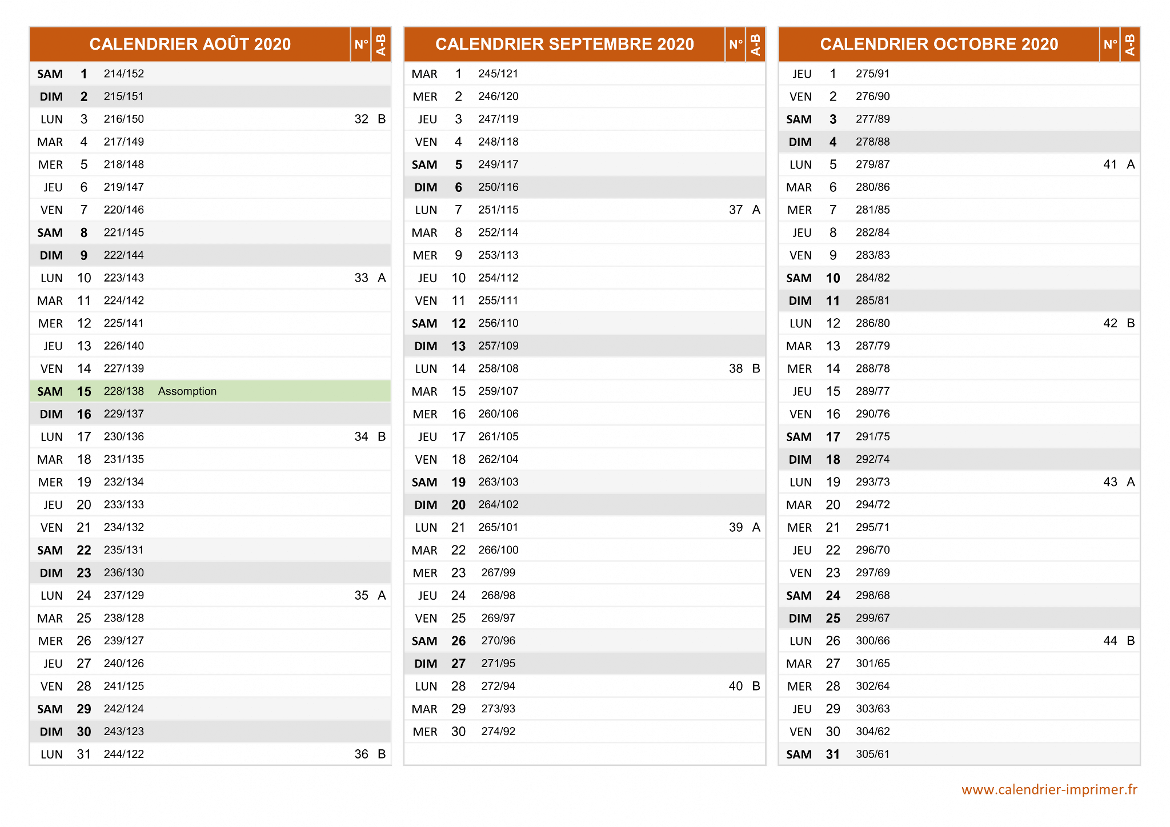Screen dimensions: 1170x827
Task: Click the Calendrier Septembre 2020 header
Action: click(564, 44)
